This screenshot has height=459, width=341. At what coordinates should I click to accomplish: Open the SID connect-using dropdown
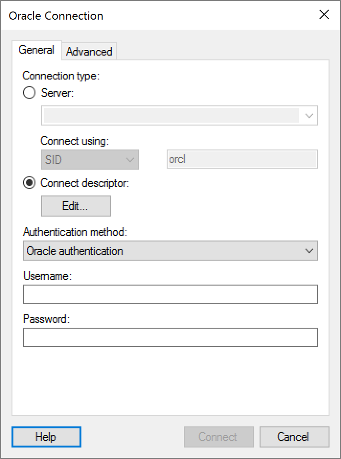[90, 160]
